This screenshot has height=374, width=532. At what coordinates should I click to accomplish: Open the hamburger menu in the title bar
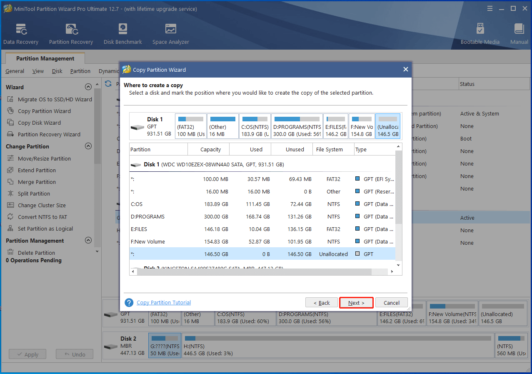click(490, 8)
